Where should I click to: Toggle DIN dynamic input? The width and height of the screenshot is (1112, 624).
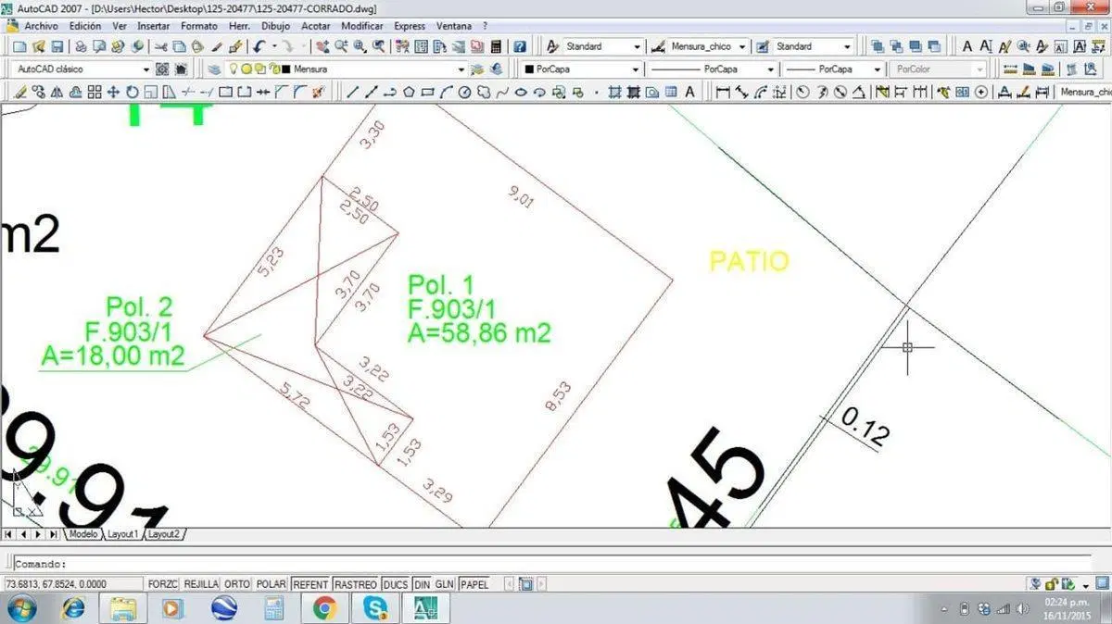coord(422,584)
